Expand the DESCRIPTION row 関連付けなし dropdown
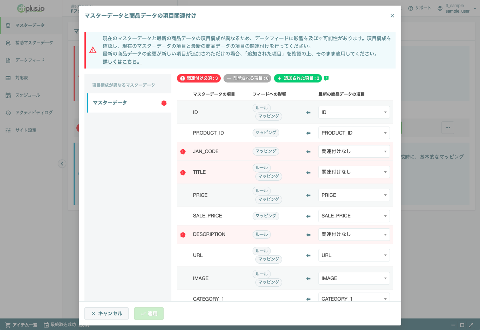This screenshot has width=480, height=330. 354,234
